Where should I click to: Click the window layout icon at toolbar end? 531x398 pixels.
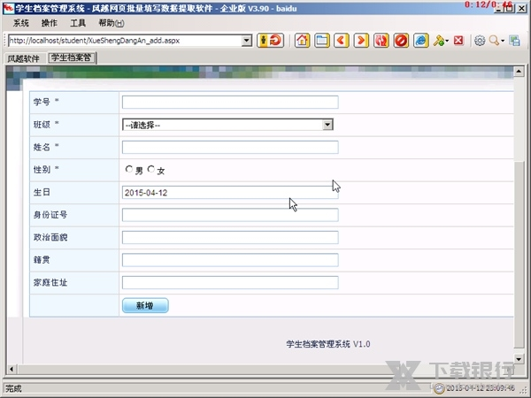514,41
